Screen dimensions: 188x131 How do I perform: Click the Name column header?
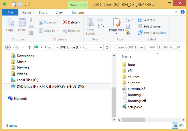[x=126, y=56]
